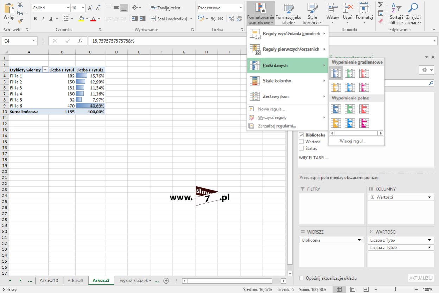
Task: Click WIĘCEJ TABEL... link
Action: (314, 158)
